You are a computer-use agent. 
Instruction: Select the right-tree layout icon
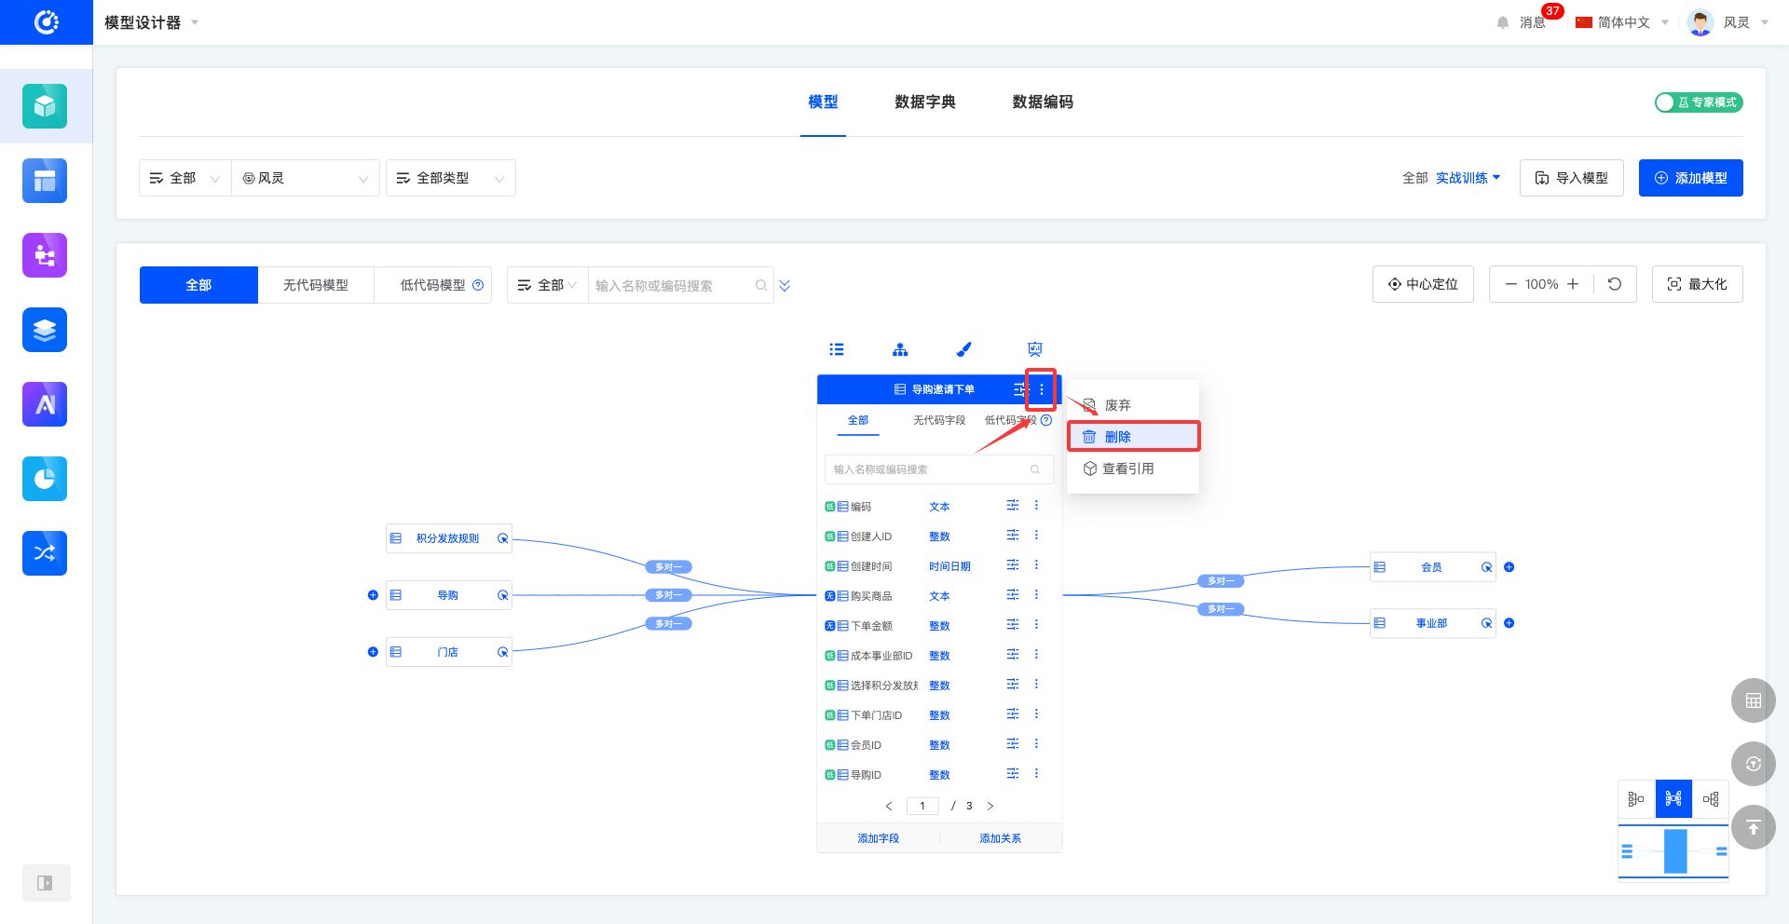pos(1711,799)
